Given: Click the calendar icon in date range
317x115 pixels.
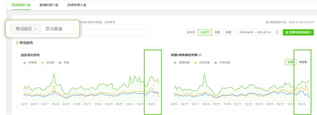Looking at the screenshot, I should pyautogui.click(x=277, y=32).
